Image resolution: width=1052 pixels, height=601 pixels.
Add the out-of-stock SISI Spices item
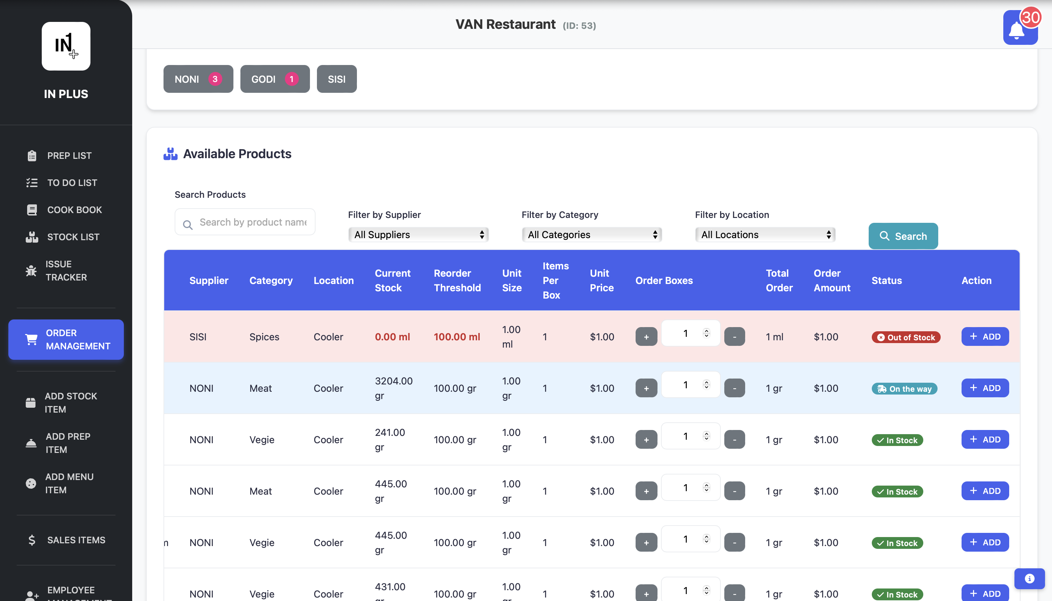point(985,336)
